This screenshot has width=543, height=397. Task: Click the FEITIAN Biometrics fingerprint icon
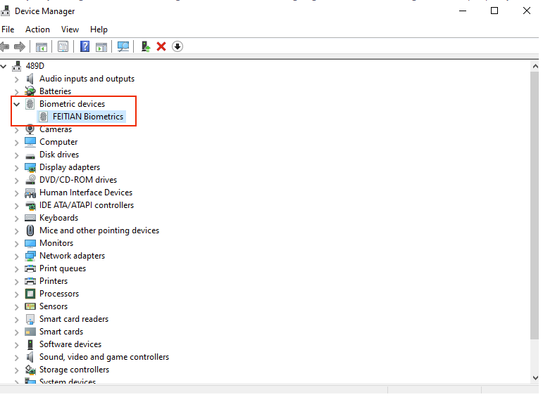coord(43,117)
